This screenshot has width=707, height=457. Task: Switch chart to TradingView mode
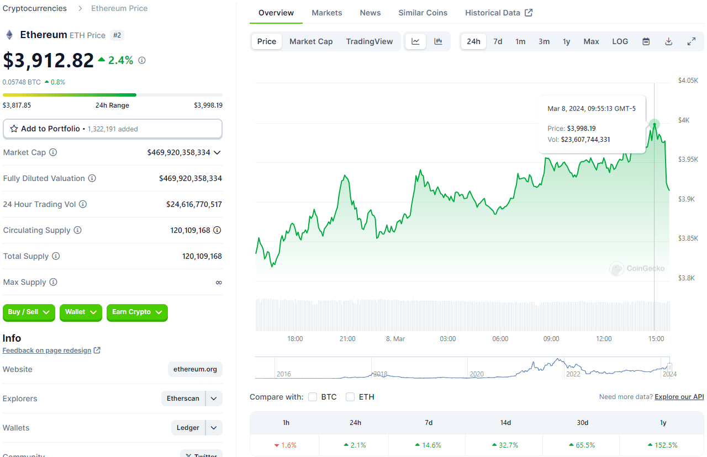click(370, 41)
